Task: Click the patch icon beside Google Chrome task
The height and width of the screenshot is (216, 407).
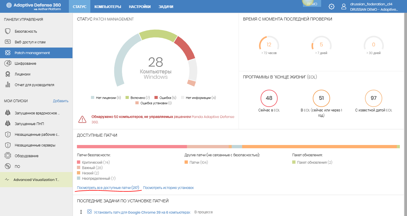Action: (89, 212)
